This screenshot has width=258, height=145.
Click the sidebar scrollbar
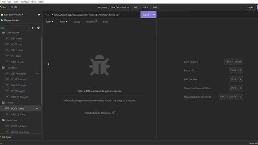[42, 71]
